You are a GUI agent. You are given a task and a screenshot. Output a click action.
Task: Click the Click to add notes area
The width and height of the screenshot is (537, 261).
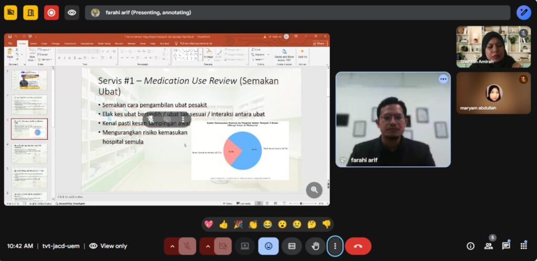(x=70, y=197)
